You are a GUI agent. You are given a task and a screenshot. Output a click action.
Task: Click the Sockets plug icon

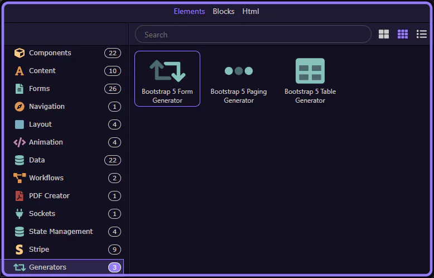click(x=20, y=214)
